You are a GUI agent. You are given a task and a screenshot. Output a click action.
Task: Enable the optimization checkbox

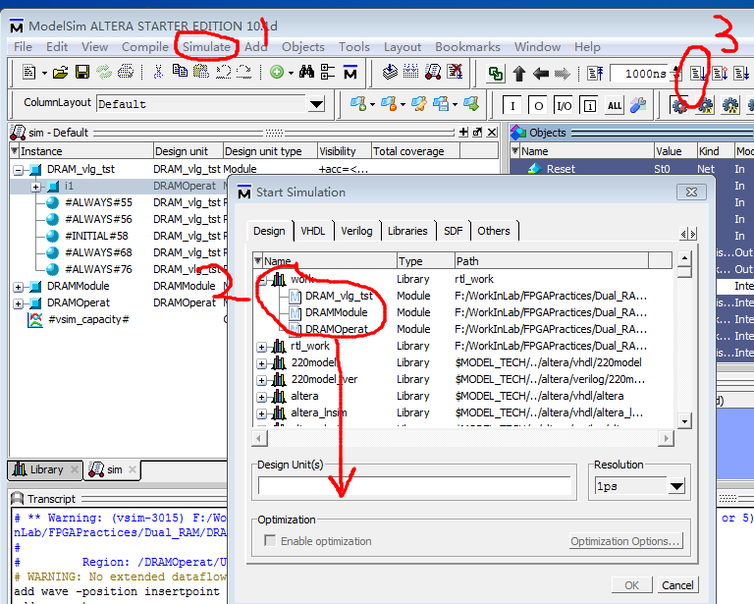(270, 540)
